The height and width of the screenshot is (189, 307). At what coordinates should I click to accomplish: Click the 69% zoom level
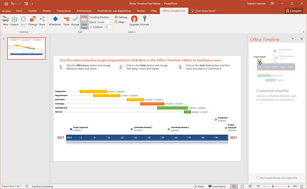[x=295, y=186]
